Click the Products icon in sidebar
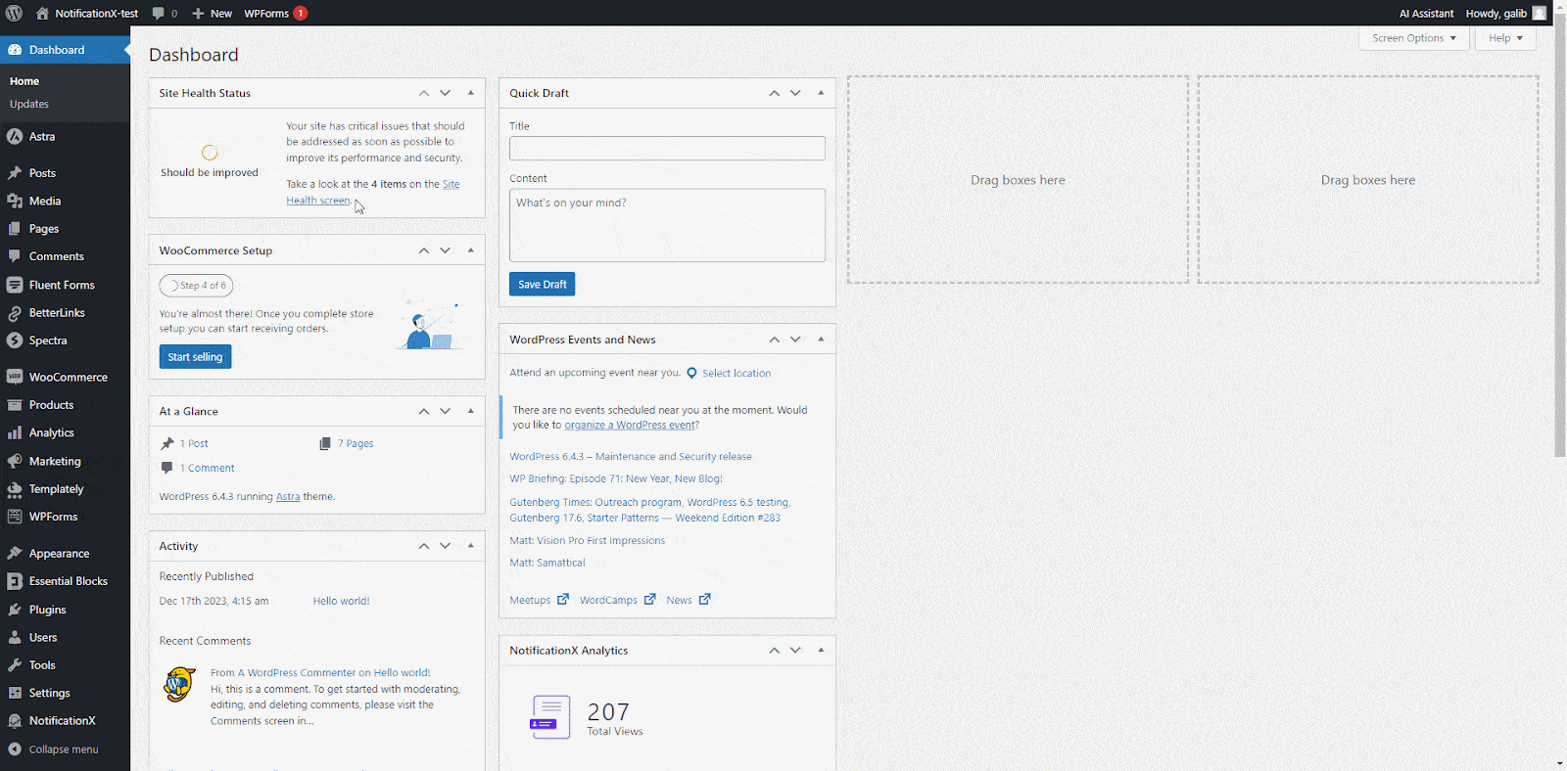The image size is (1567, 771). coord(15,405)
